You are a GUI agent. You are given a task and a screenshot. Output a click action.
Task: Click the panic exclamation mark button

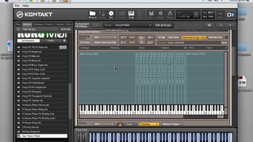coord(196,15)
